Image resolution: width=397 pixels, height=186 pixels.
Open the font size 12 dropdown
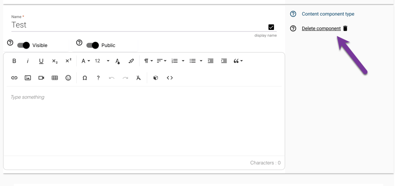click(102, 61)
